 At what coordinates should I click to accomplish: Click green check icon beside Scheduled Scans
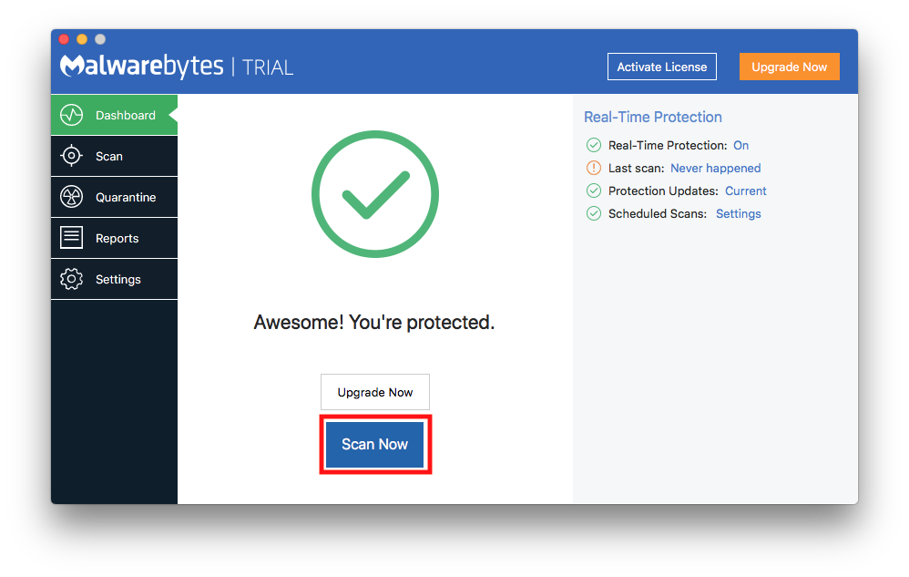click(594, 213)
